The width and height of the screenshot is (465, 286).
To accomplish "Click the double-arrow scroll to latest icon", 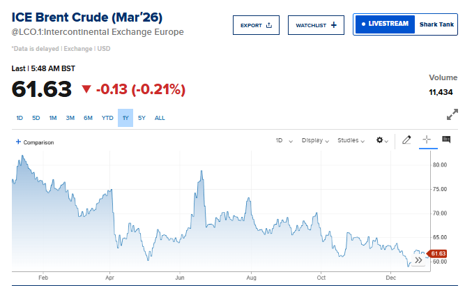I will point(418,260).
